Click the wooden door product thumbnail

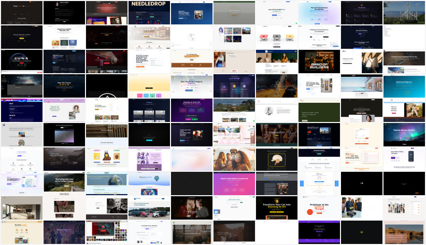click(x=319, y=86)
